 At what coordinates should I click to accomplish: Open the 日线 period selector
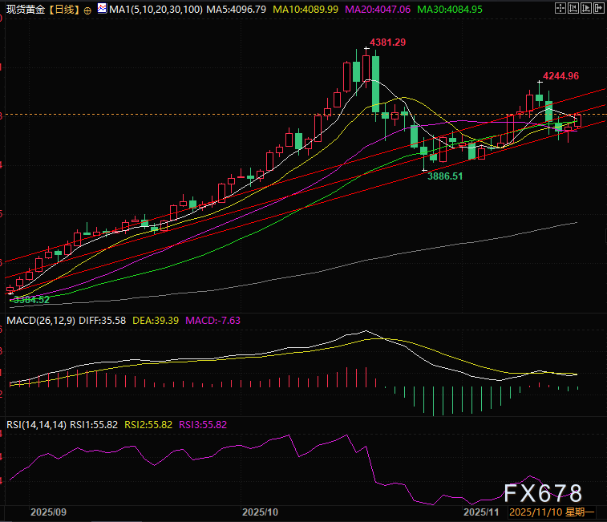pyautogui.click(x=64, y=10)
